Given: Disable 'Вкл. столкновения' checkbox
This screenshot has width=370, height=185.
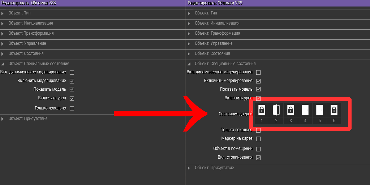Looking at the screenshot, I should 258,158.
